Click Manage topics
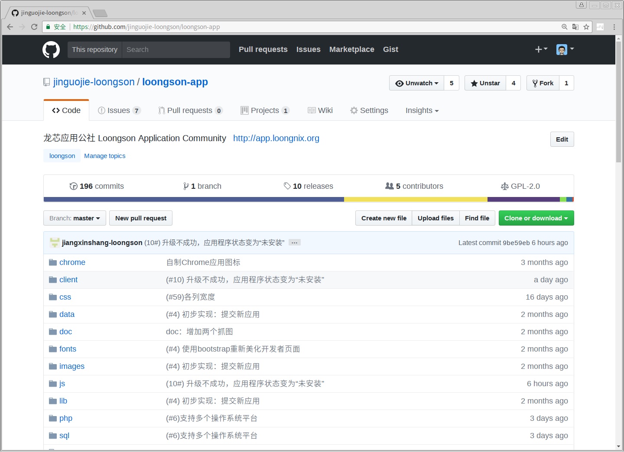 coord(105,156)
